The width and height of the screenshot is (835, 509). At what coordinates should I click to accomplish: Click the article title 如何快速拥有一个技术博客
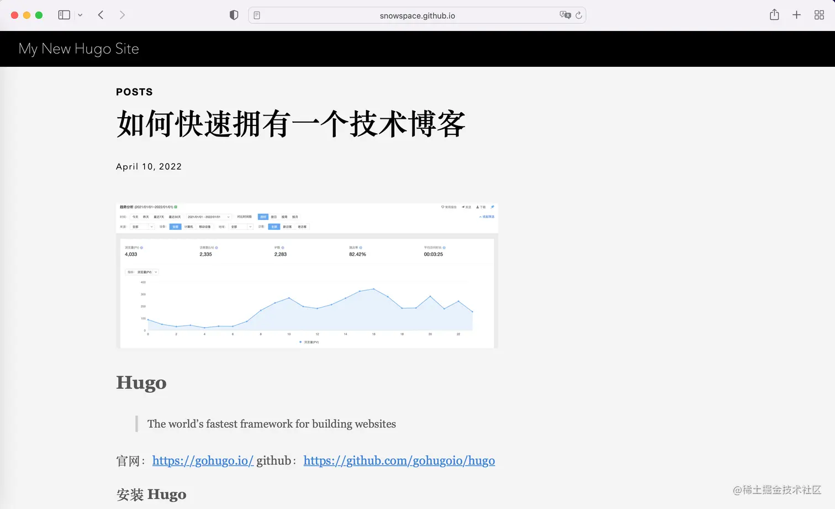(x=291, y=123)
